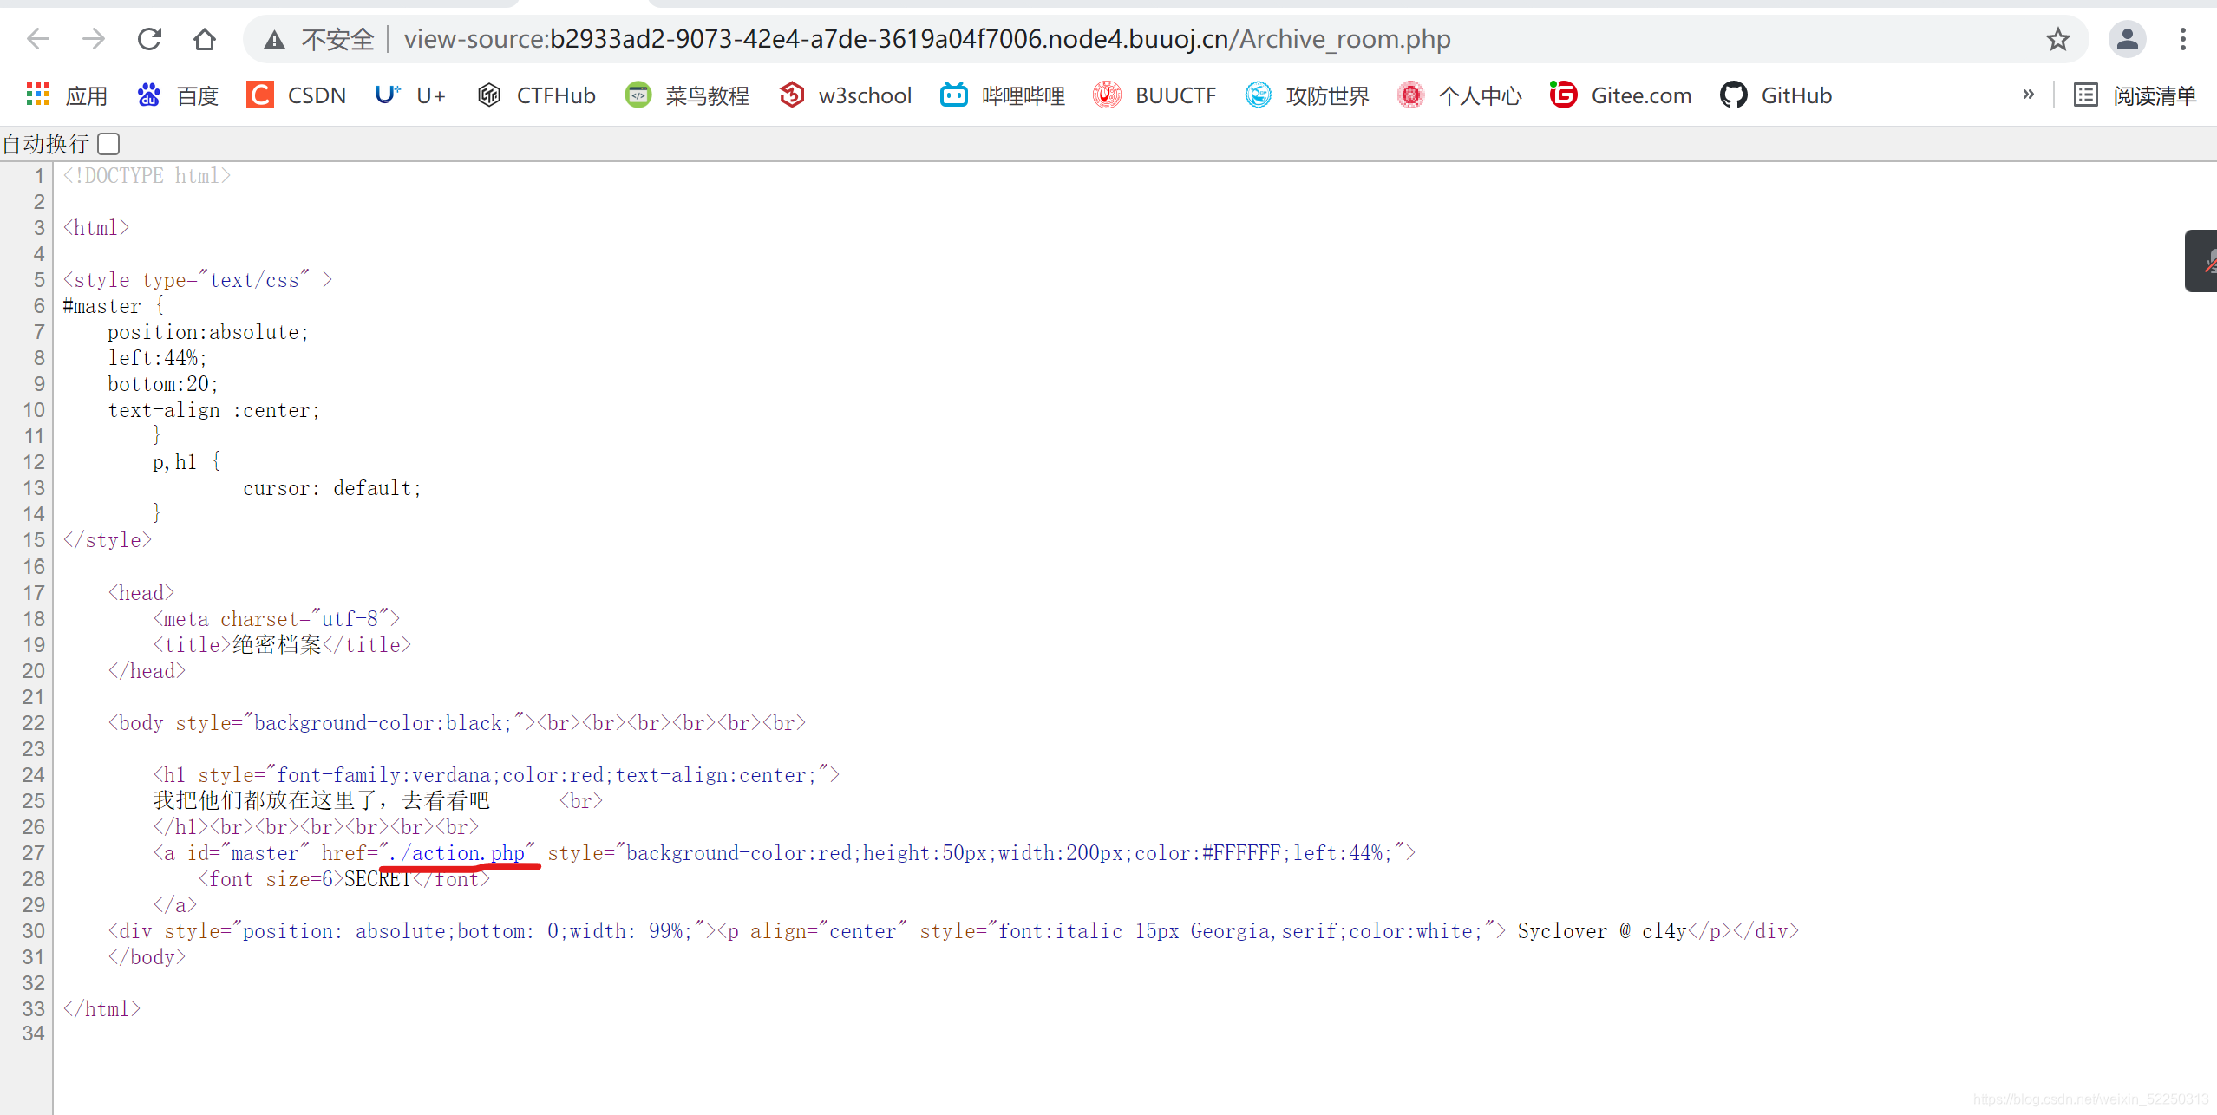Open the 哔哩哔哩 bookmark
The height and width of the screenshot is (1115, 2217).
click(x=1003, y=95)
